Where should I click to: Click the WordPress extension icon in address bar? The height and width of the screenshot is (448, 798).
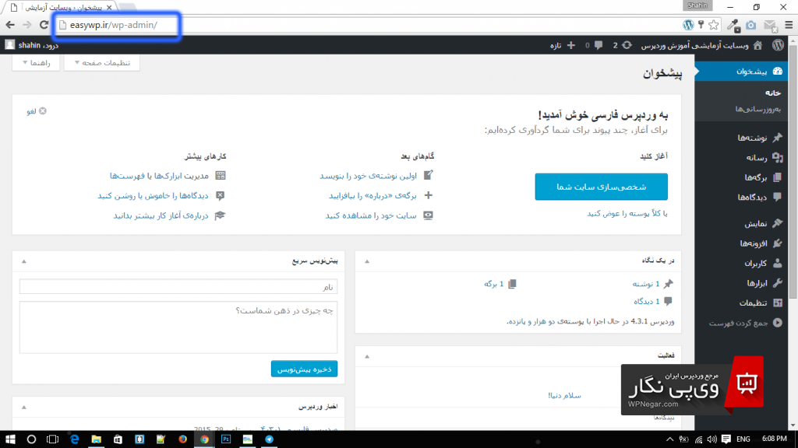(x=688, y=25)
